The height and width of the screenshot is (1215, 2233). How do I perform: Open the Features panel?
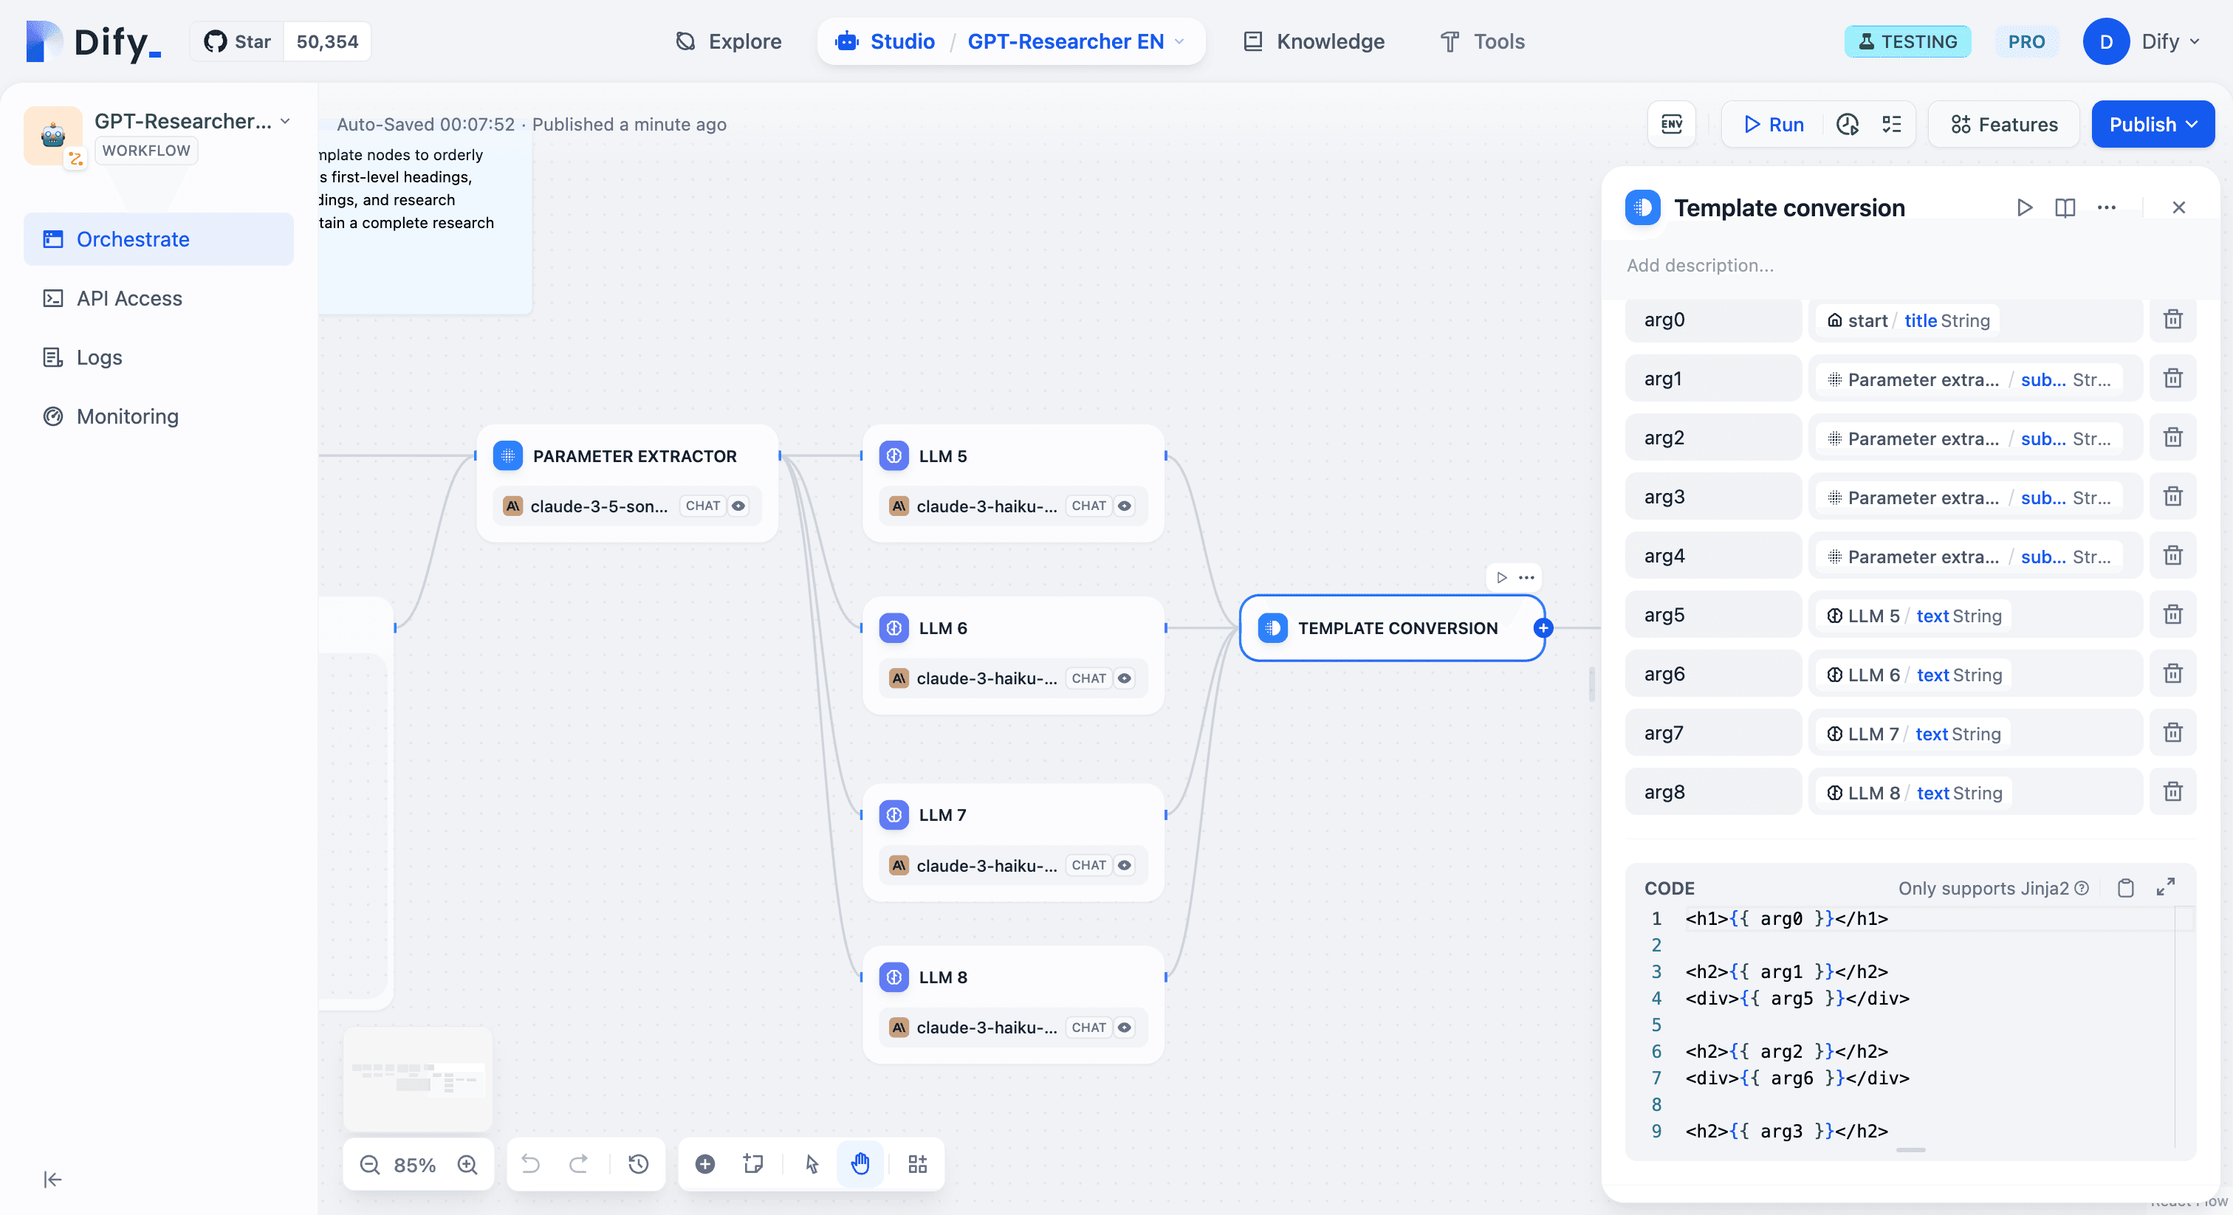pos(2003,125)
